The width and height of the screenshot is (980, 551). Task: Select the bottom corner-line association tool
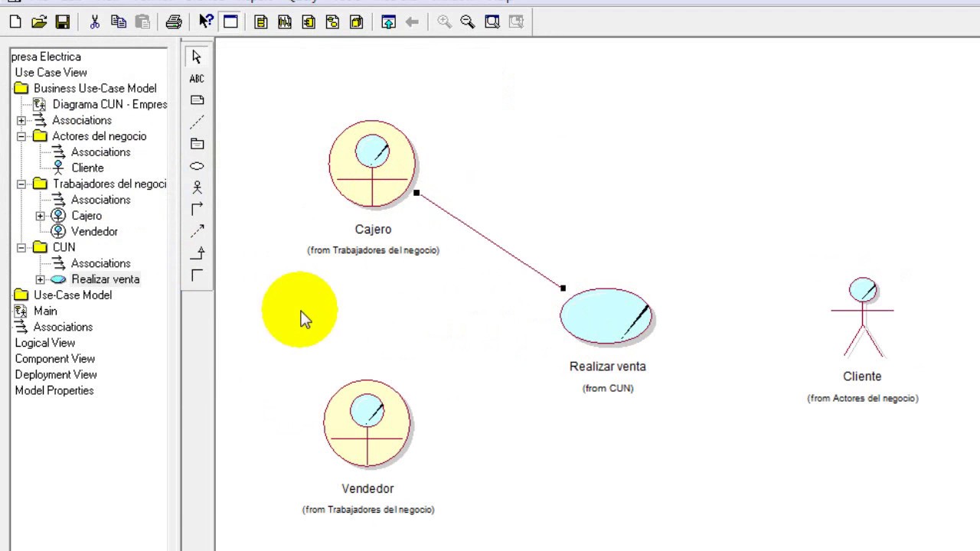pos(197,275)
